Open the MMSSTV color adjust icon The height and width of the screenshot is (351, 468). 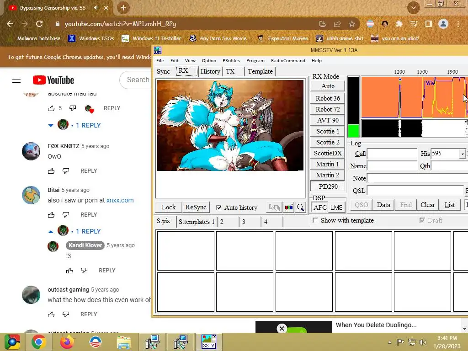tap(289, 207)
